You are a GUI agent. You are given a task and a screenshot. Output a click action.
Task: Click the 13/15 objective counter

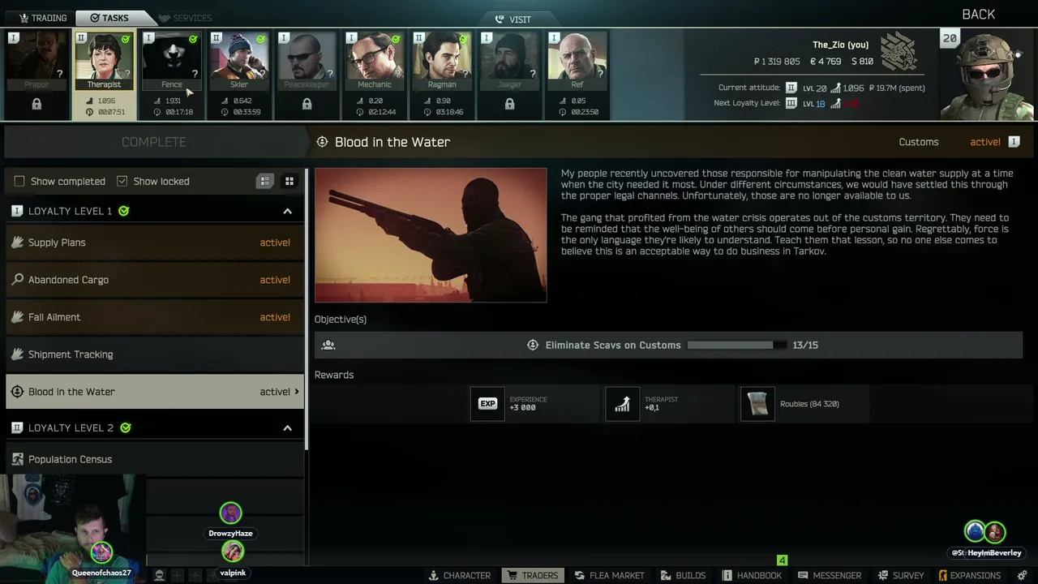click(x=805, y=345)
